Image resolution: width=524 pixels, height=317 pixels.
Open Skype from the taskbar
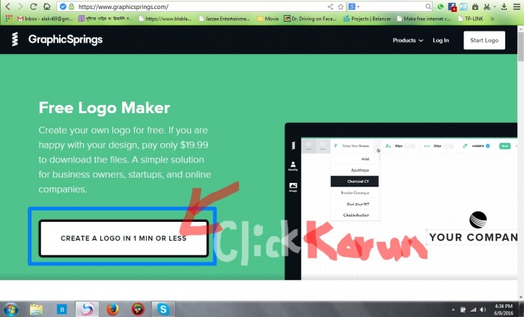163,309
